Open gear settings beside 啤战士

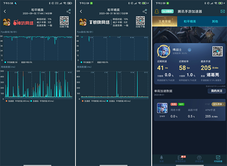[x=189, y=50]
